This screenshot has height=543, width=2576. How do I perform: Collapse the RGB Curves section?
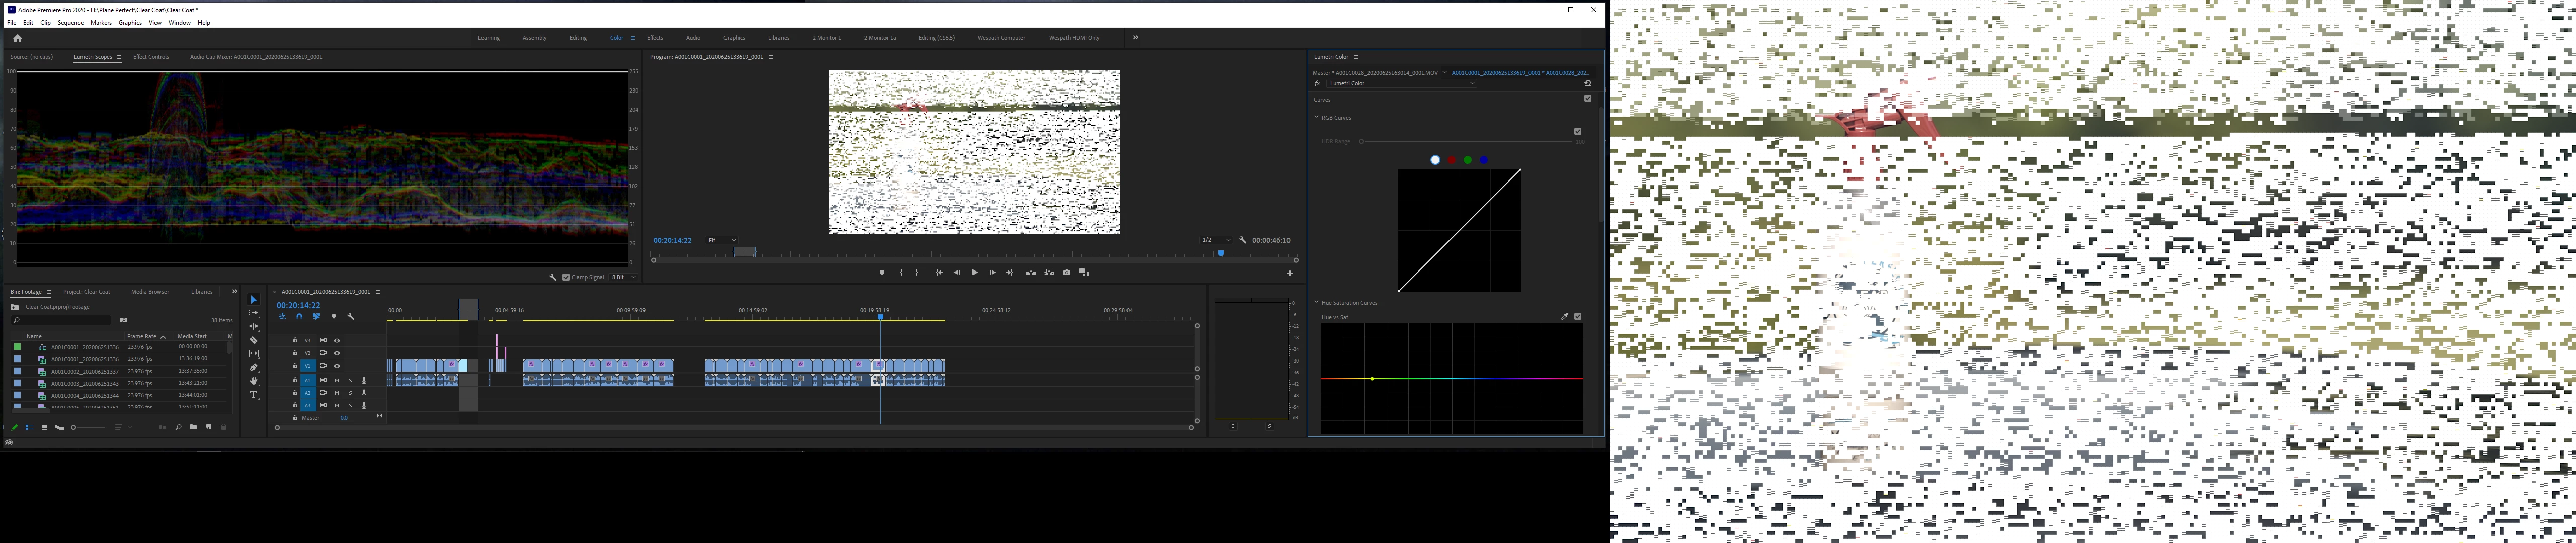pyautogui.click(x=1316, y=117)
